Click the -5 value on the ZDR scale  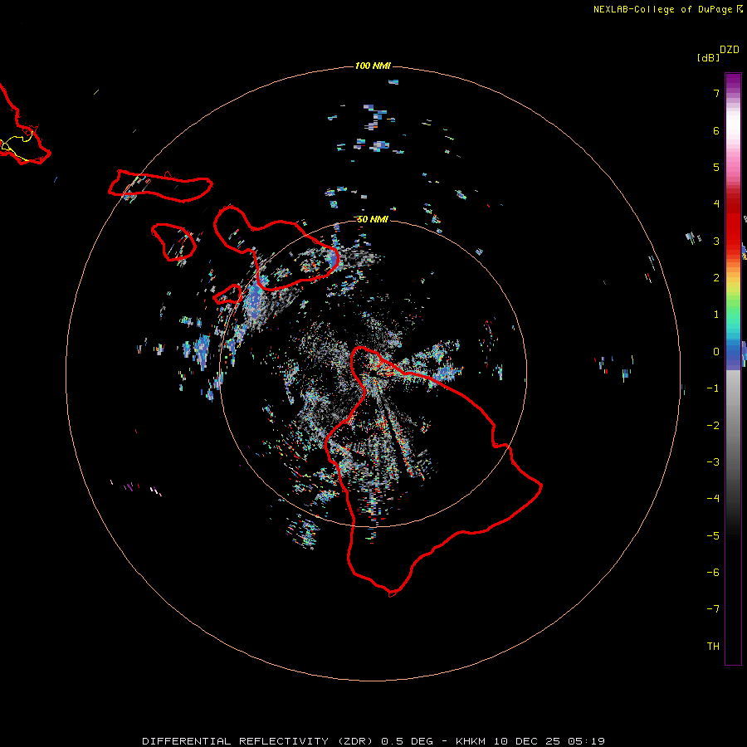[x=713, y=536]
